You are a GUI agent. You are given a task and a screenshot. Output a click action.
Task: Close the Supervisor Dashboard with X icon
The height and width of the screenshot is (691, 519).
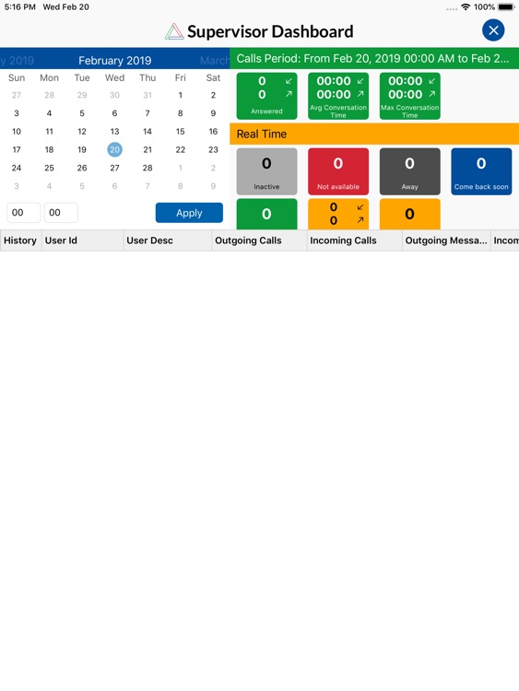(x=493, y=30)
